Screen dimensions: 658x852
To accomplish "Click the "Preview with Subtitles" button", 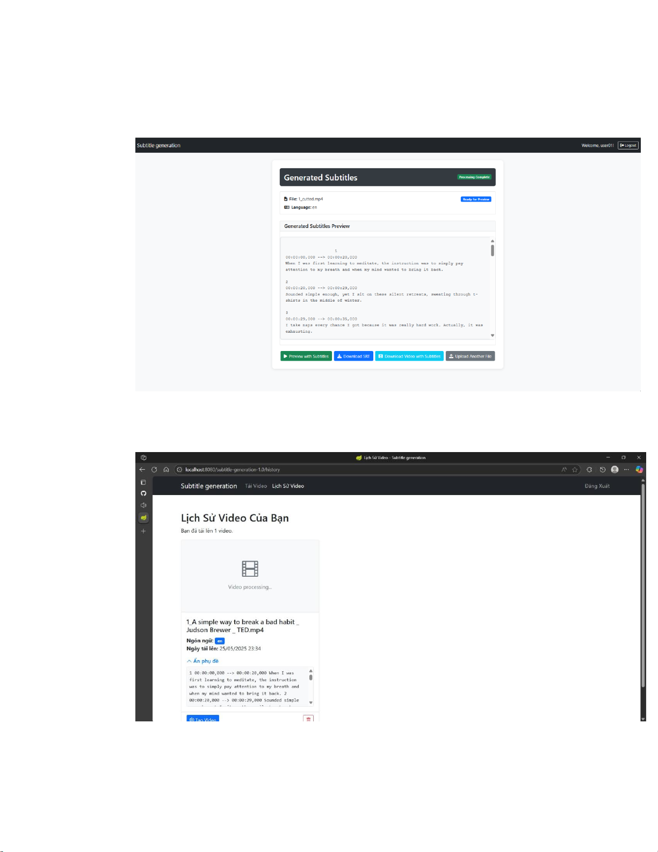I will (306, 356).
